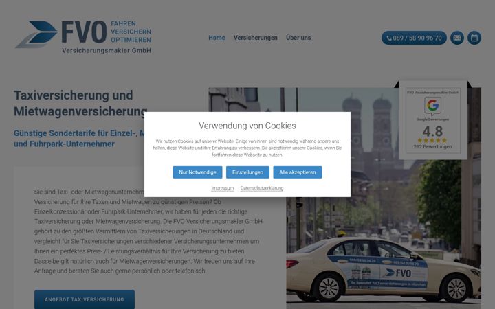Click the 282 Bewertungen text

(x=432, y=147)
